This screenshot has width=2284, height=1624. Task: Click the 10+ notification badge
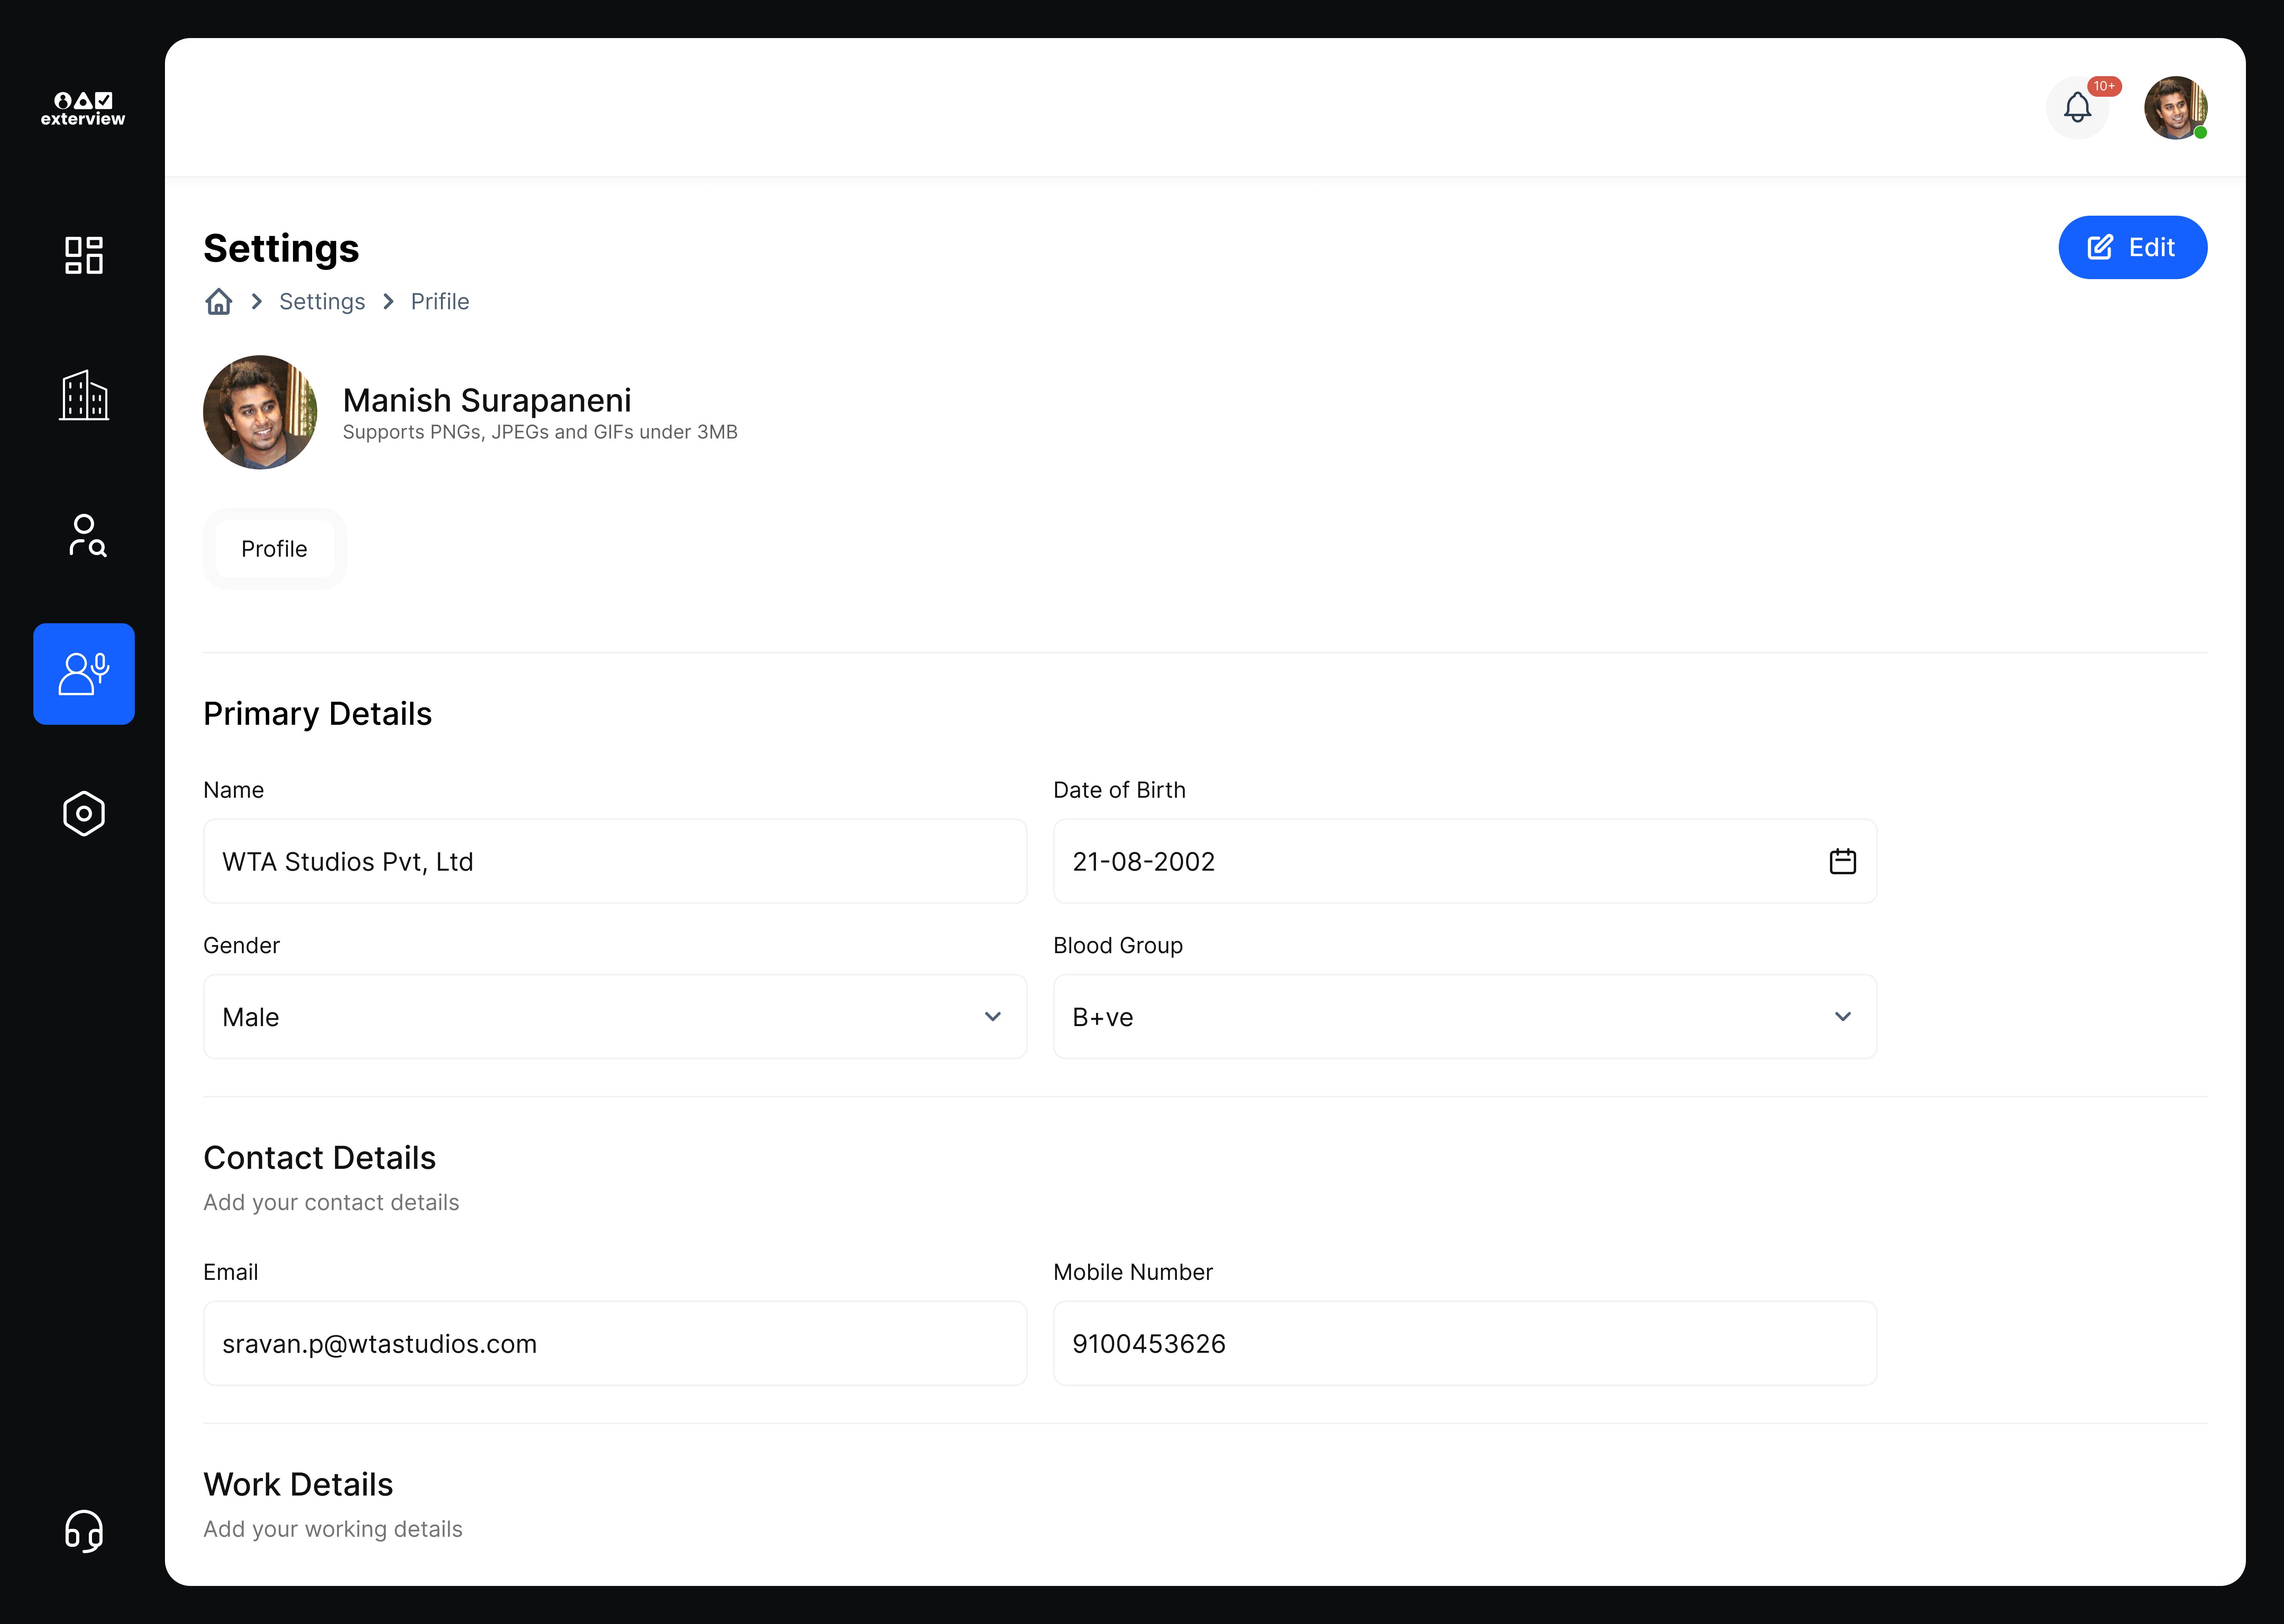tap(2104, 86)
